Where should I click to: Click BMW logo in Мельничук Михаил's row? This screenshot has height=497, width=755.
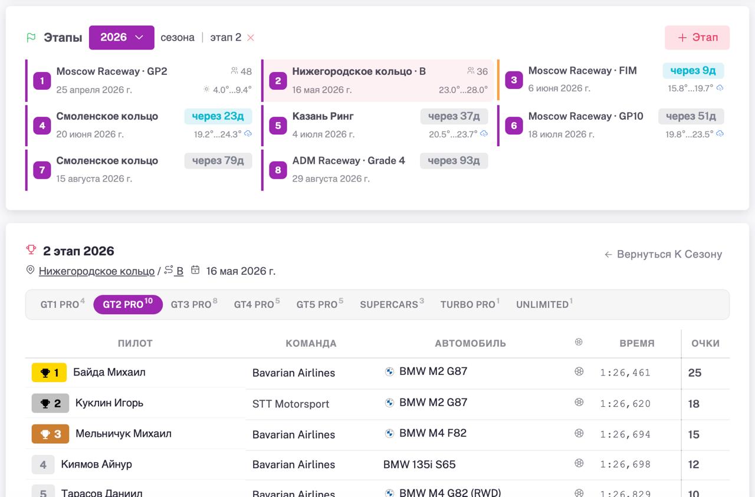click(389, 433)
